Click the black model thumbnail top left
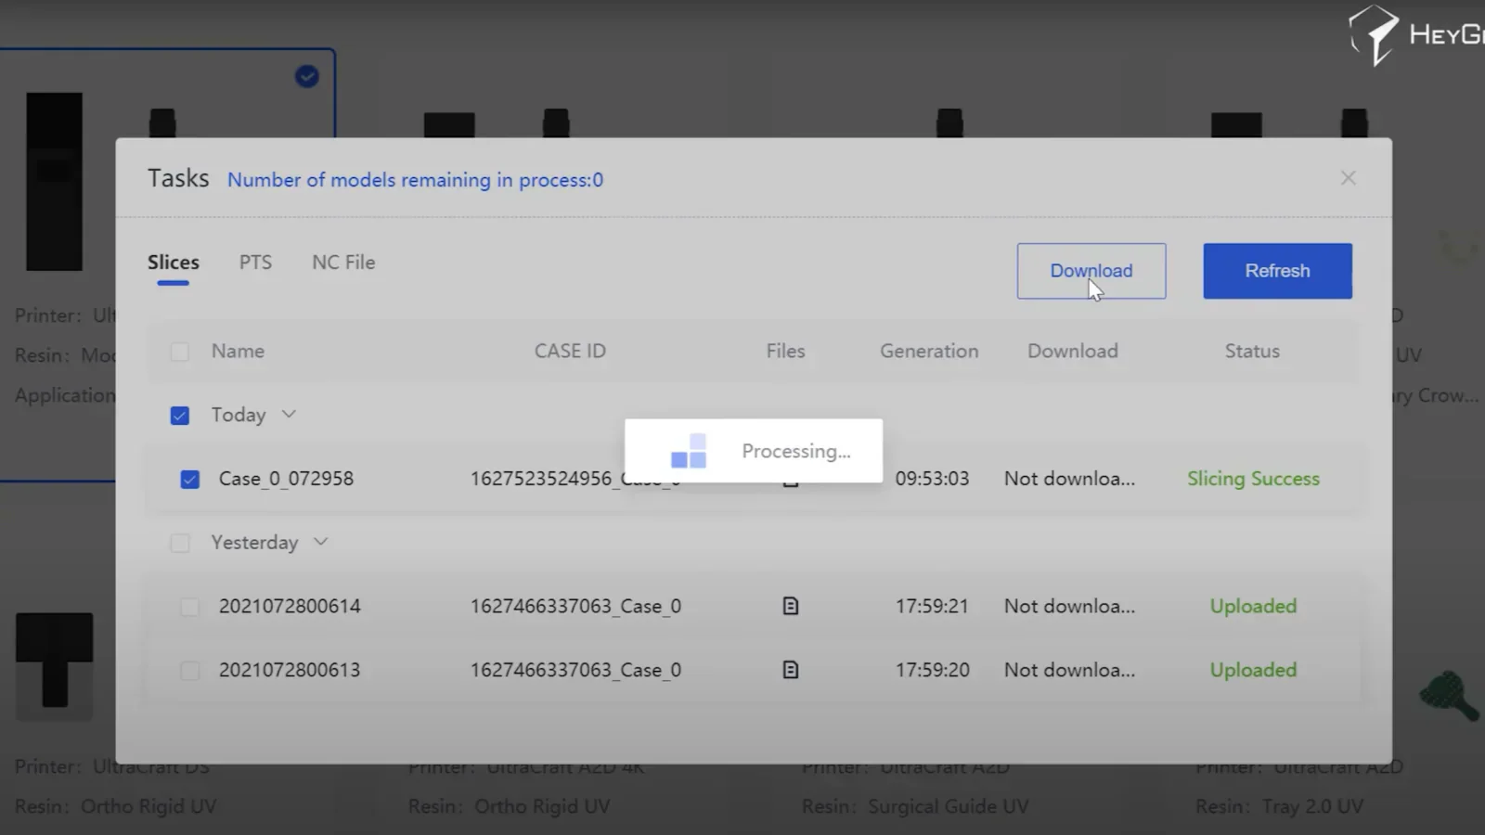Screen dimensions: 1485x835 (54, 181)
